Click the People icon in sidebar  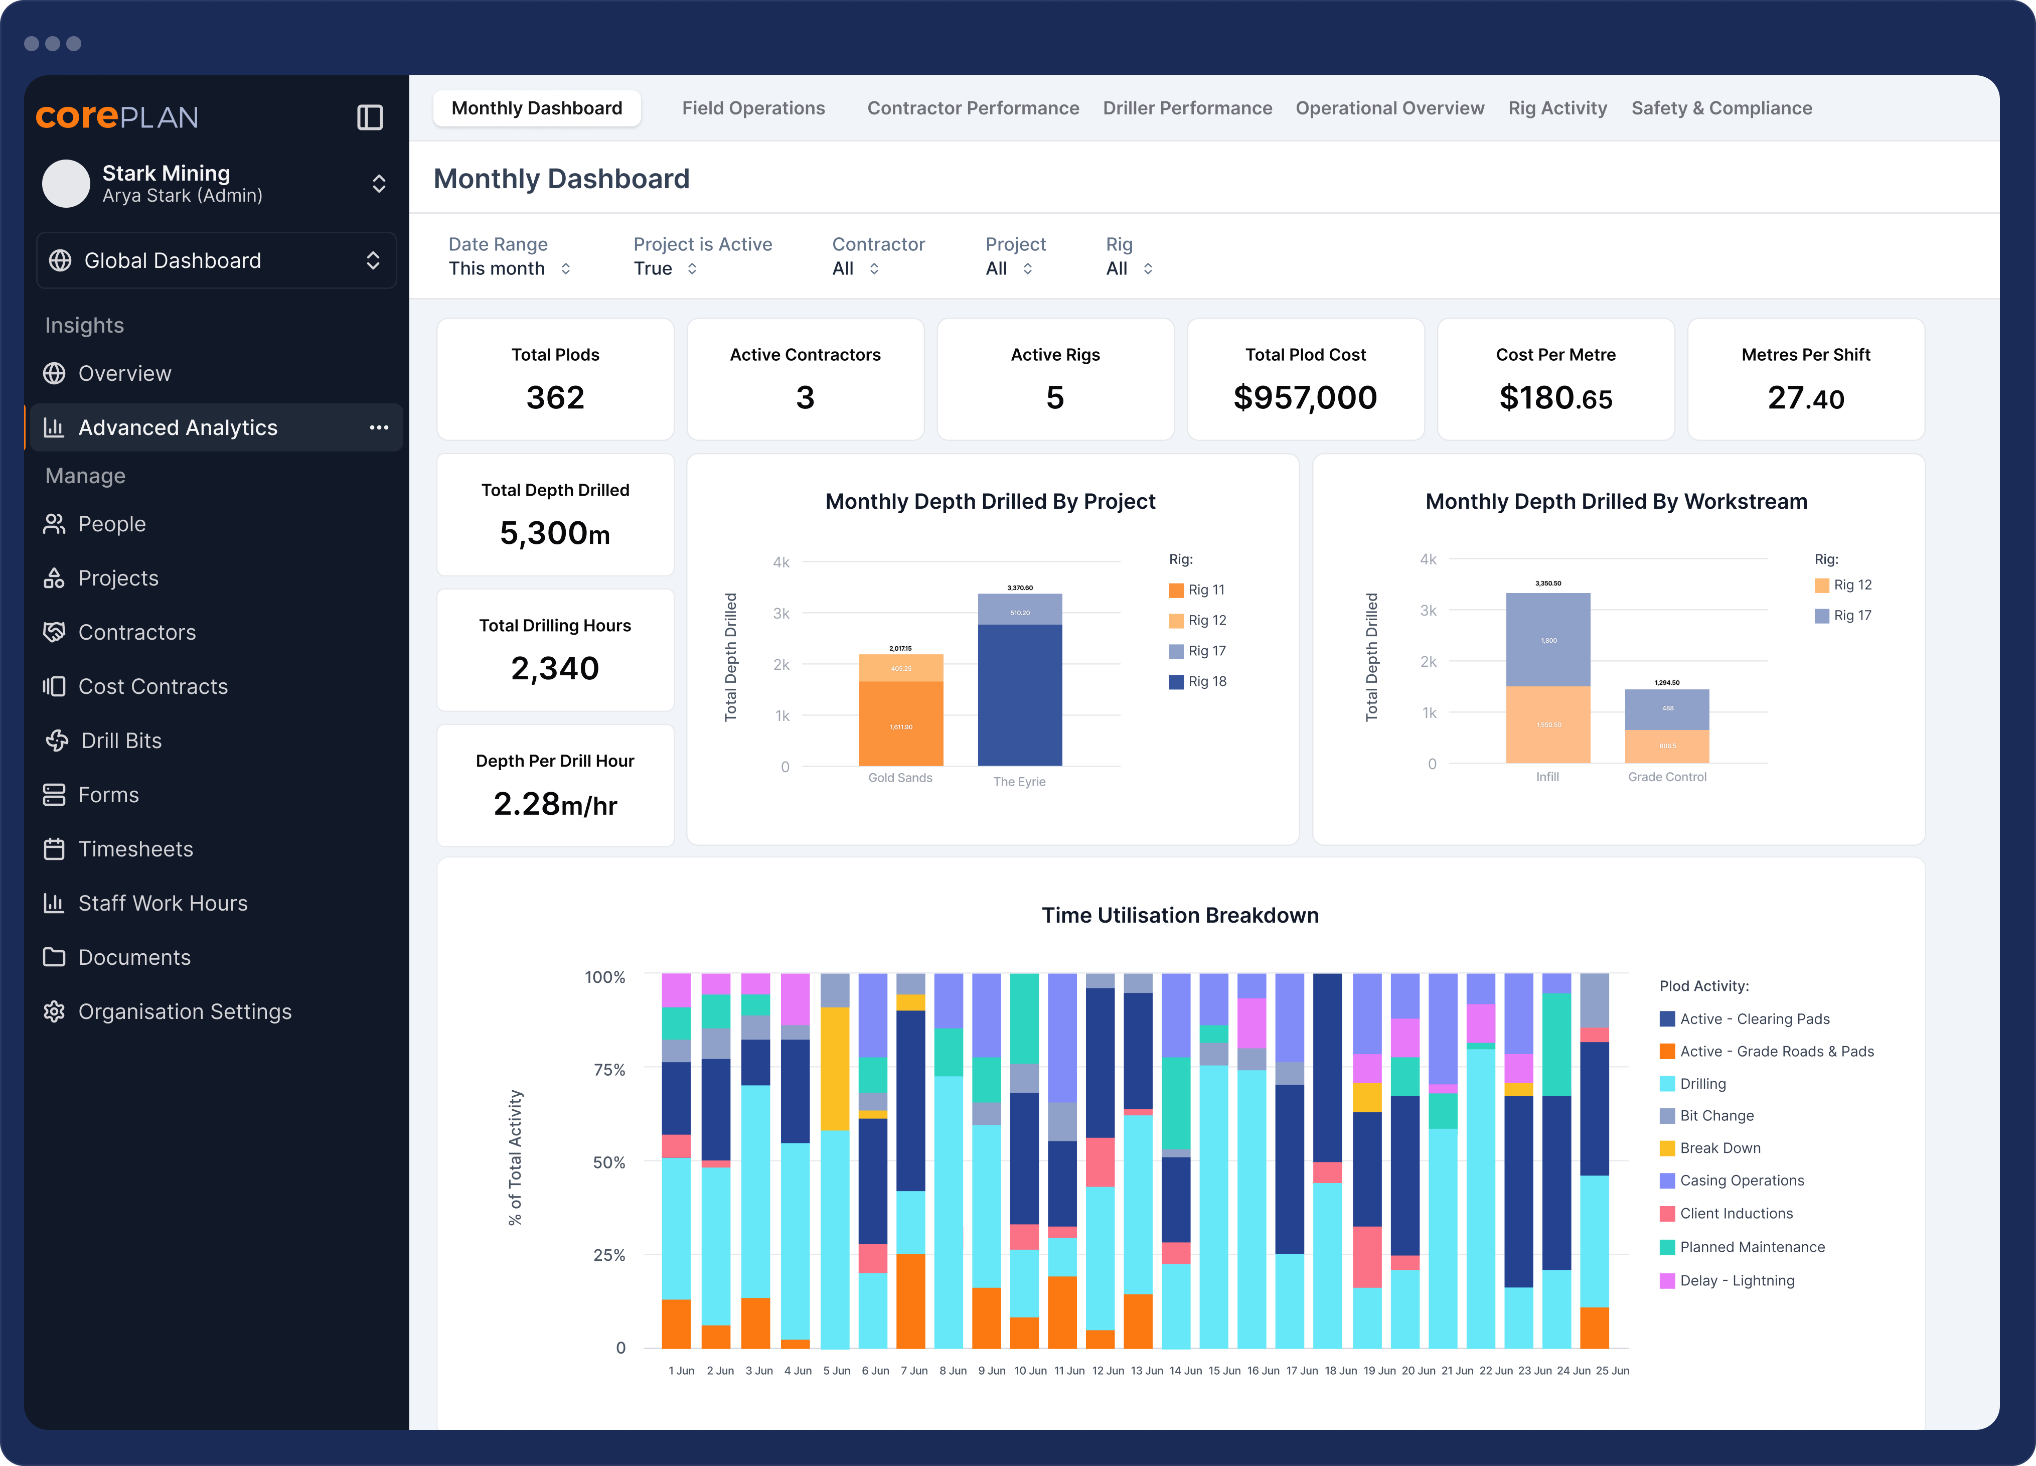[x=55, y=524]
